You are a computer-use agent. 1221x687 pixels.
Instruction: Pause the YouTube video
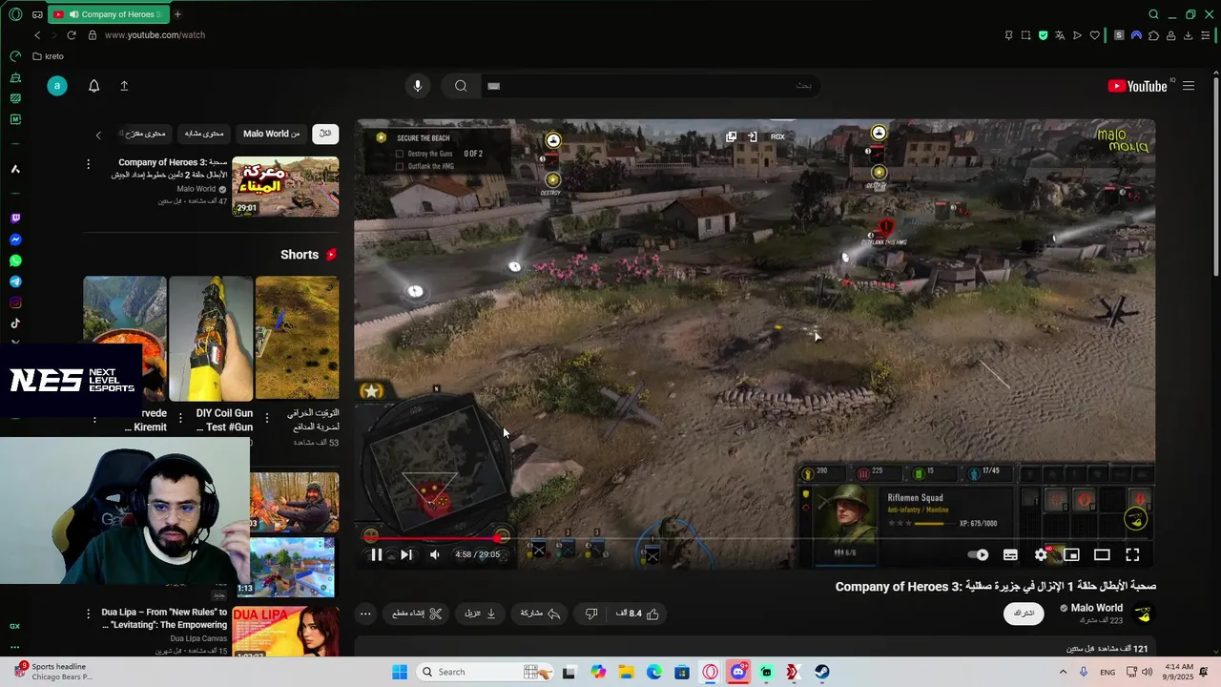[376, 554]
